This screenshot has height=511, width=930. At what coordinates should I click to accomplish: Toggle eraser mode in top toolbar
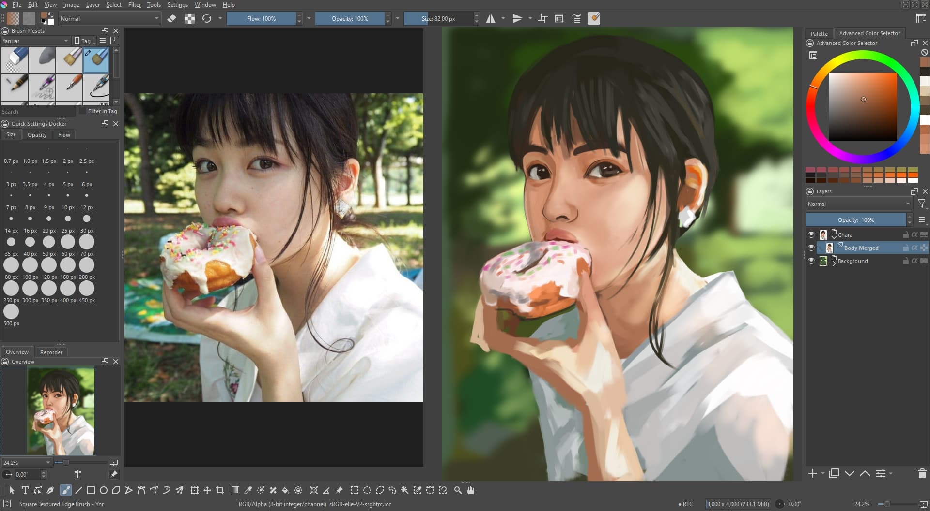[172, 19]
